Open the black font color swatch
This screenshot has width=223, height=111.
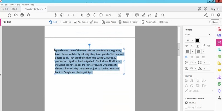tap(198, 41)
